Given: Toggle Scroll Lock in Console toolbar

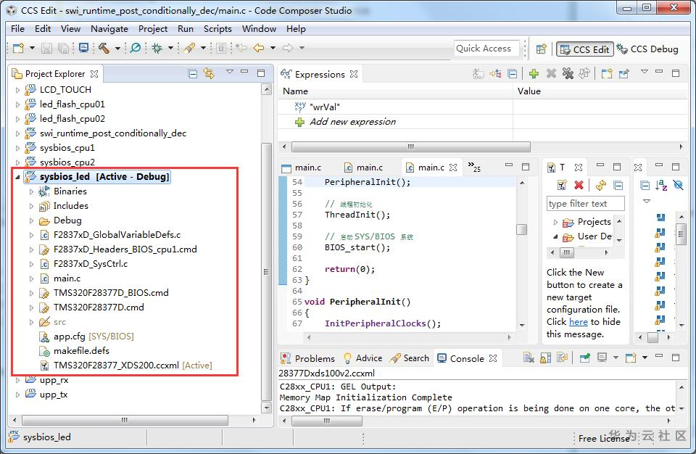Looking at the screenshot, I should tap(545, 358).
